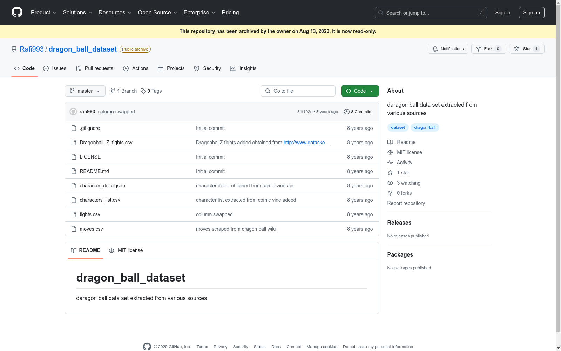561x351 pixels.
Task: Expand the Enterprise menu
Action: (200, 12)
